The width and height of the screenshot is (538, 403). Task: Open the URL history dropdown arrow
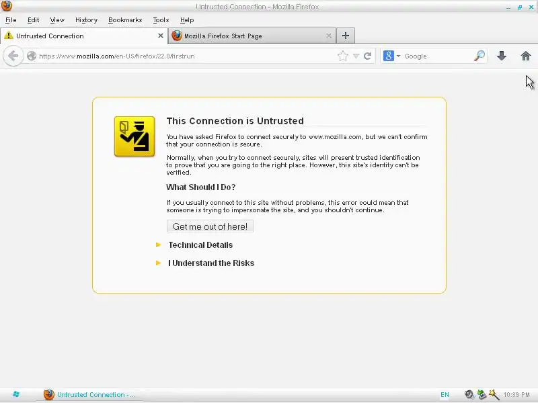356,56
